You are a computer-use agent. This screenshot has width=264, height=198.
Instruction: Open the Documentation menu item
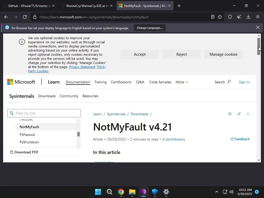click(78, 82)
